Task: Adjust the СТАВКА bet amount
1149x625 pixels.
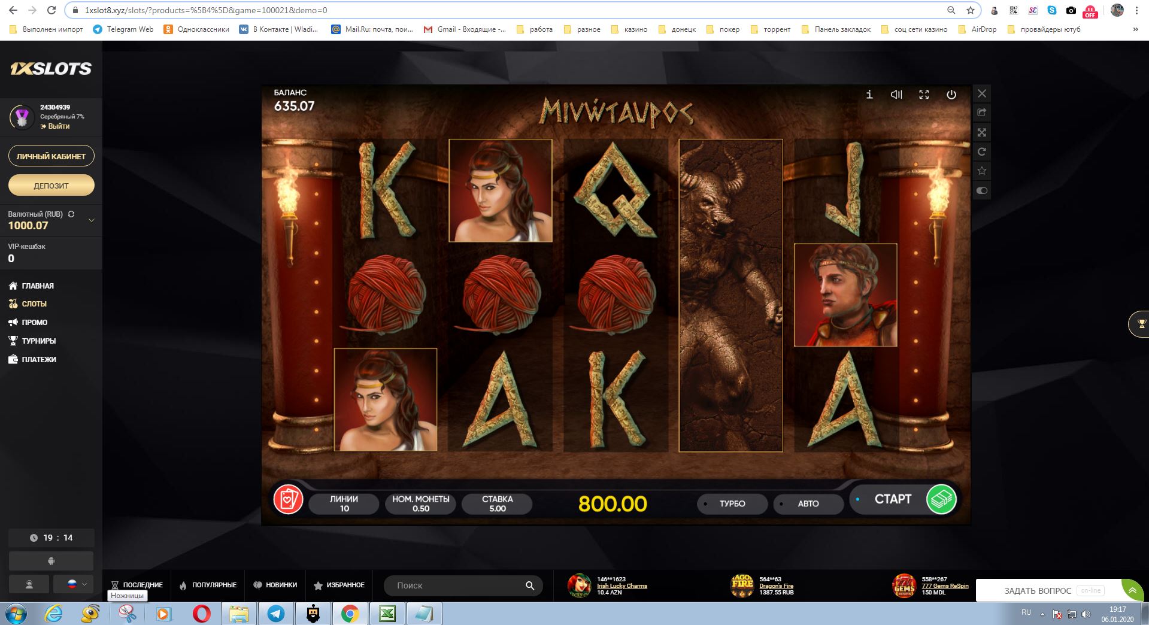Action: pos(498,503)
